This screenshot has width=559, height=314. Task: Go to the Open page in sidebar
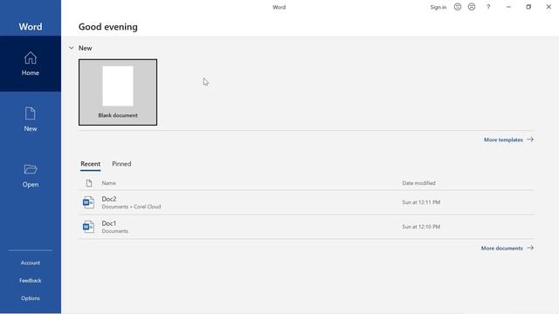[31, 175]
